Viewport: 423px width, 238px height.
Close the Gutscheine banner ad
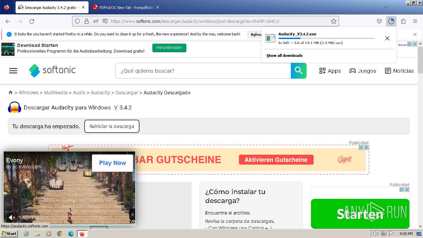[366, 148]
